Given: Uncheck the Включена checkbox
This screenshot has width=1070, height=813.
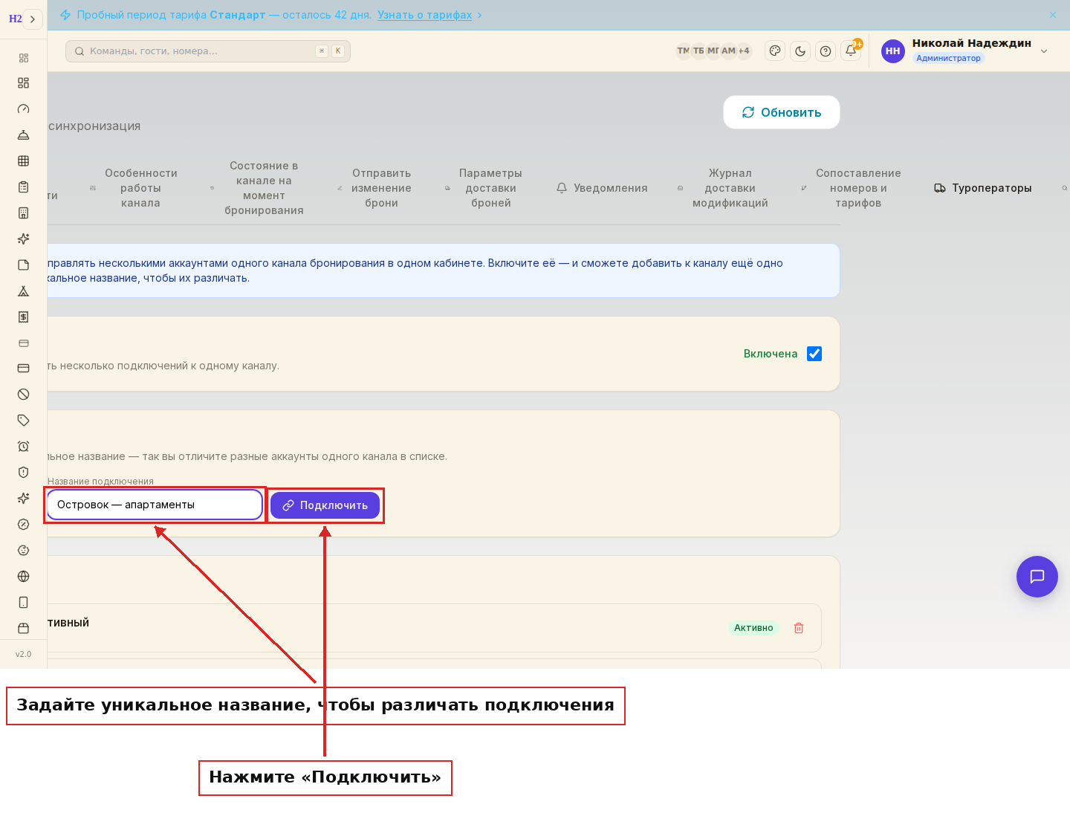Looking at the screenshot, I should pos(814,354).
